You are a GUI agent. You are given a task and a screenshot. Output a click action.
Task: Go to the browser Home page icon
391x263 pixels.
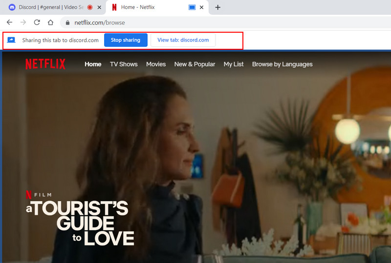coord(51,22)
